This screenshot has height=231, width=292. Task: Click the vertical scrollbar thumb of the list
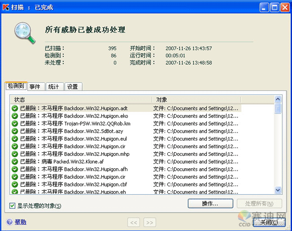pos(278,108)
